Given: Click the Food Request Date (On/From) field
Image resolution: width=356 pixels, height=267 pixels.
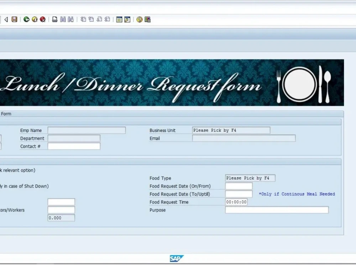Looking at the screenshot, I should click(239, 186).
